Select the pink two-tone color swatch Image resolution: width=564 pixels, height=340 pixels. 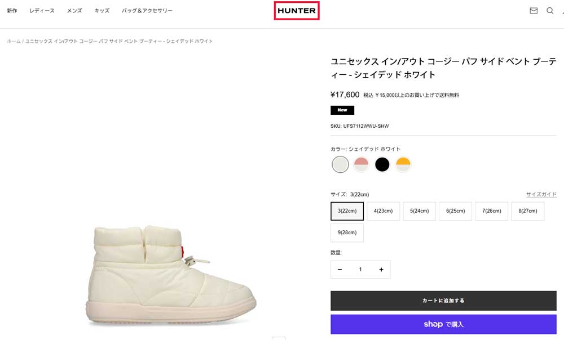pos(361,164)
